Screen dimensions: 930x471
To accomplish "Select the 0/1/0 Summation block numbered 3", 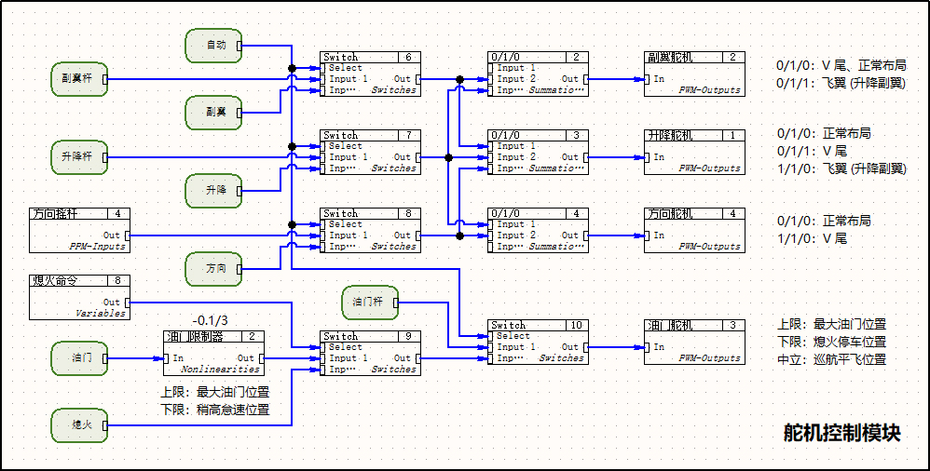I will pos(538,153).
